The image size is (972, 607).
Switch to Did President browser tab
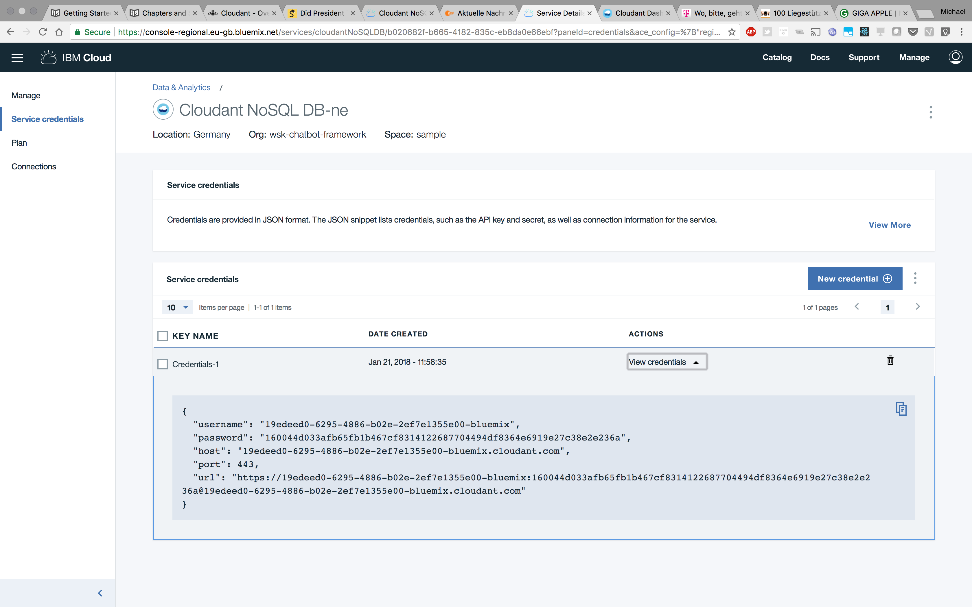click(x=322, y=13)
